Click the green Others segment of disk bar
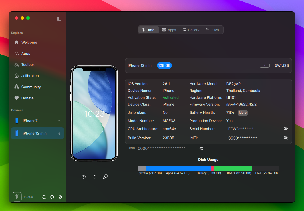This screenshot has height=211, width=304. pyautogui.click(x=233, y=168)
